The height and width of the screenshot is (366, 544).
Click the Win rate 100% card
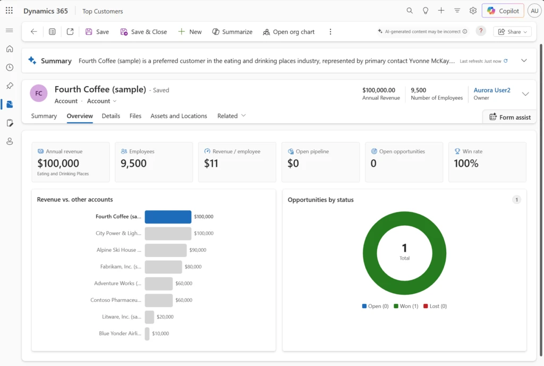point(487,162)
